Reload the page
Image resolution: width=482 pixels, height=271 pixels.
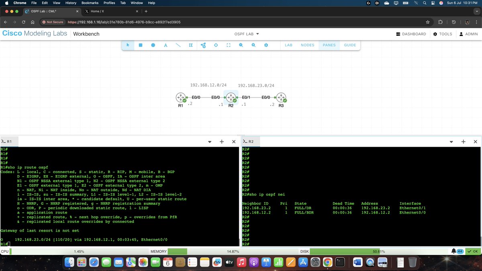coord(24,22)
